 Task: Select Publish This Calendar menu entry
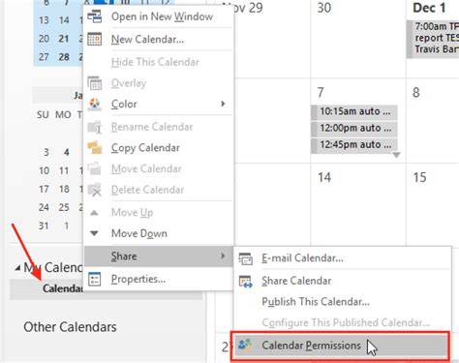316,302
